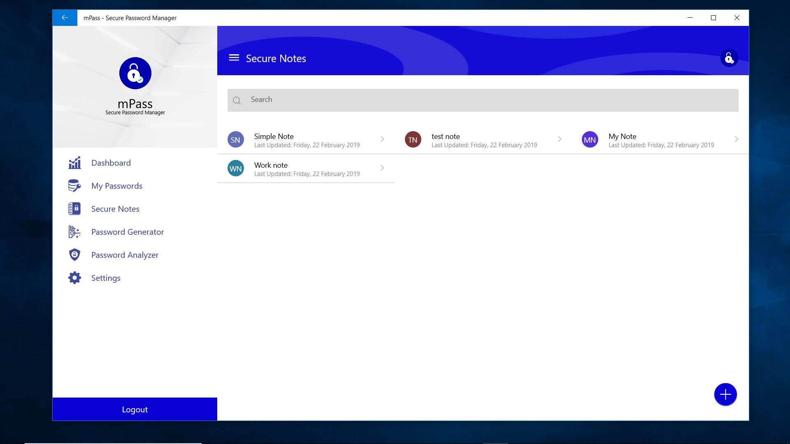Viewport: 790px width, 444px height.
Task: Toggle the hamburger menu beside Secure Notes
Action: coord(234,58)
